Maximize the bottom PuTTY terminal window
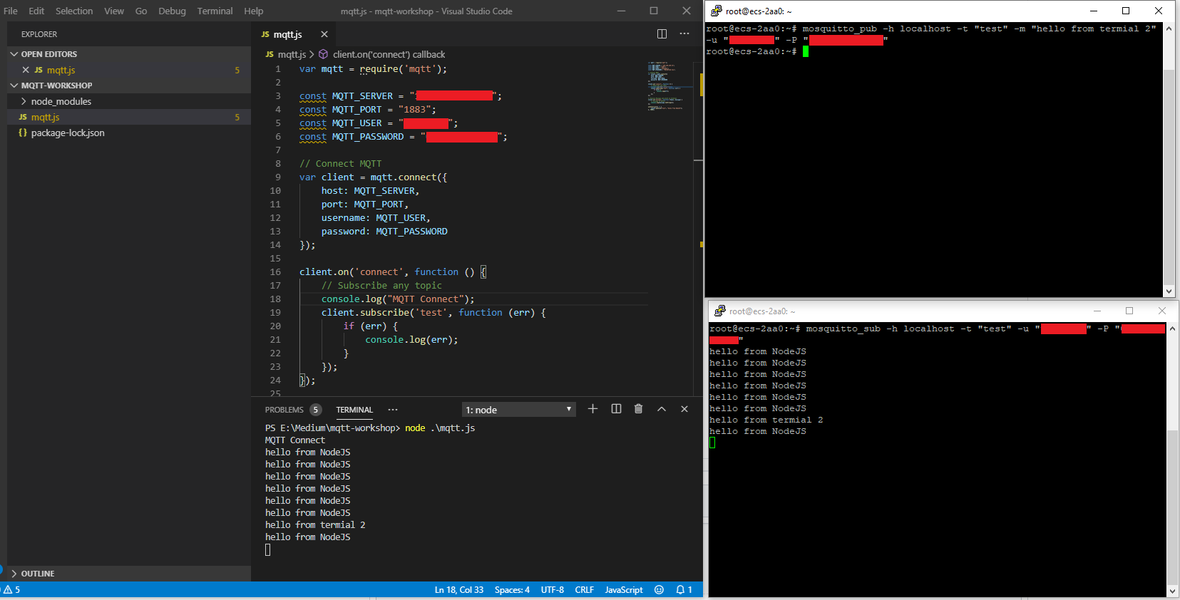The height and width of the screenshot is (600, 1180). tap(1129, 311)
